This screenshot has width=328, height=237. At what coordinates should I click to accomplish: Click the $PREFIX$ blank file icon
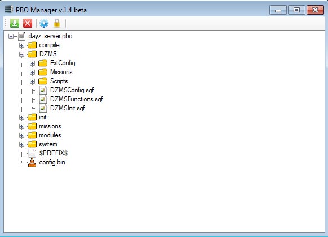point(32,153)
